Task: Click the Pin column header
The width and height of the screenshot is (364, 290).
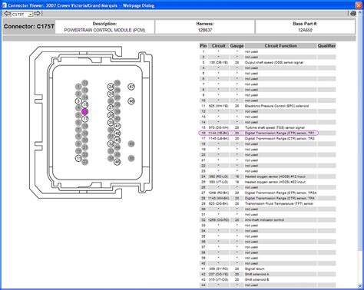Action: [x=203, y=46]
